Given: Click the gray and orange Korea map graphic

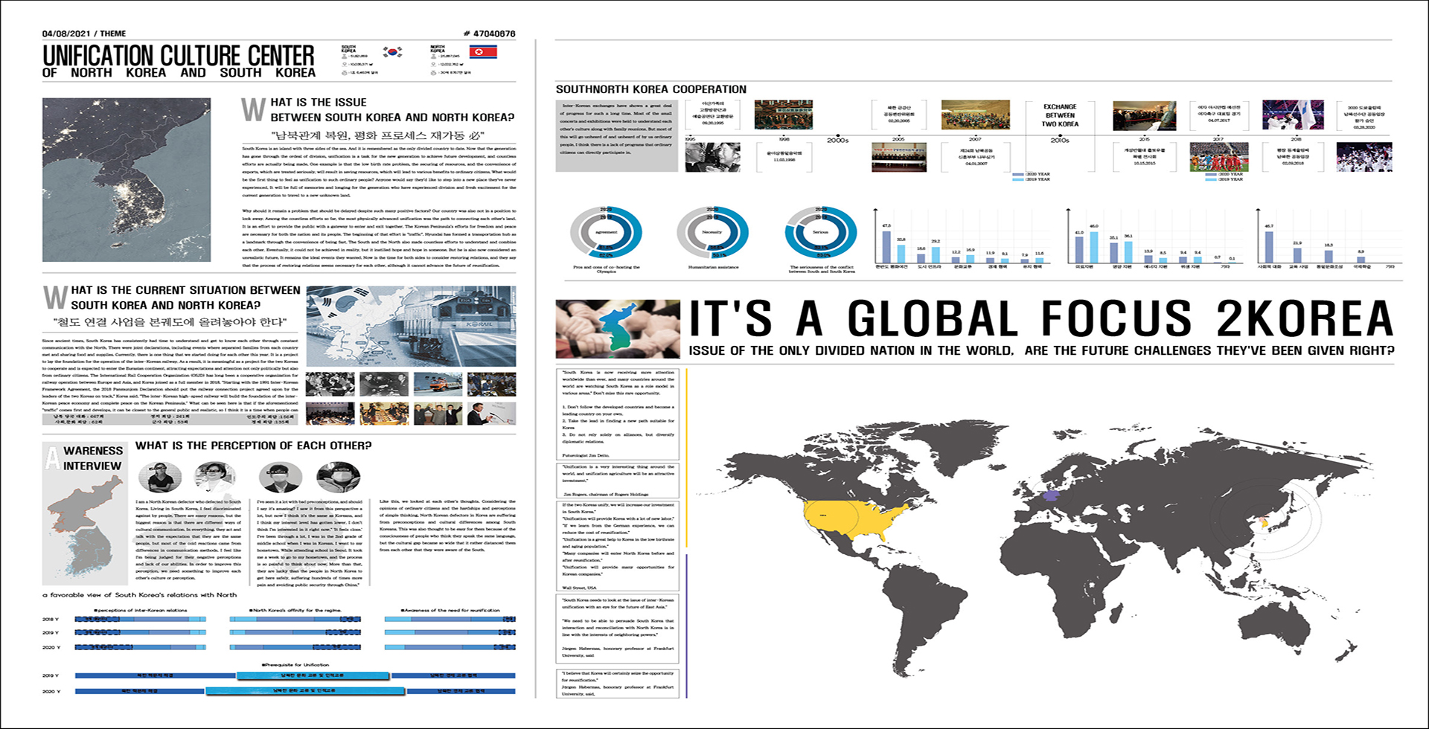Looking at the screenshot, I should (85, 527).
